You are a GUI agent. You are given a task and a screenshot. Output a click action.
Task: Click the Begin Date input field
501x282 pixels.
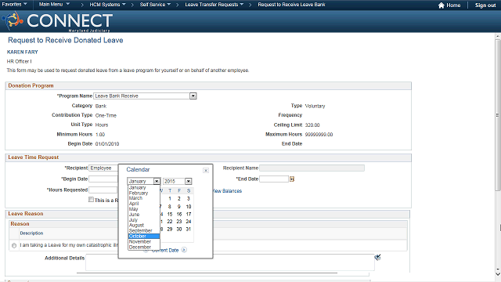tap(103, 179)
